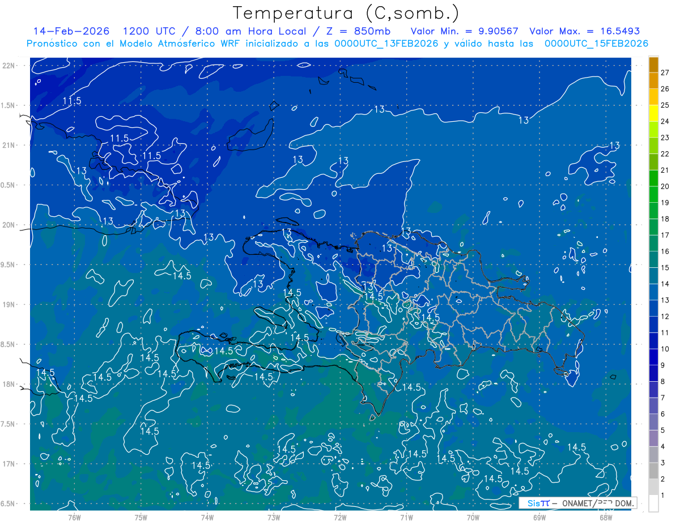The image size is (680, 525).
Task: Click the '1.5N' latitude axis label
Action: (8, 105)
